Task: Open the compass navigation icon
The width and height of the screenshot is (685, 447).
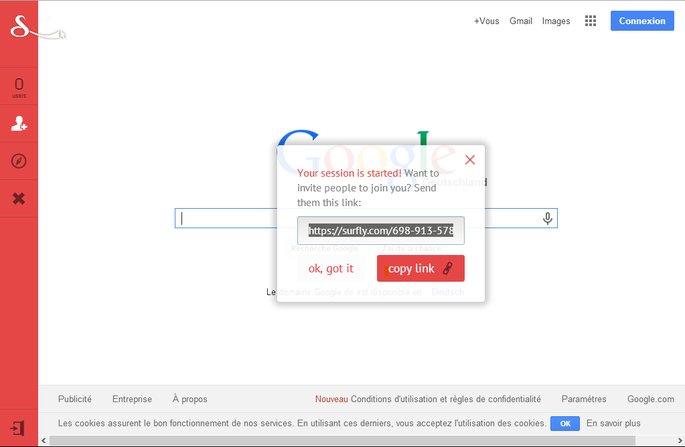Action: click(x=19, y=161)
